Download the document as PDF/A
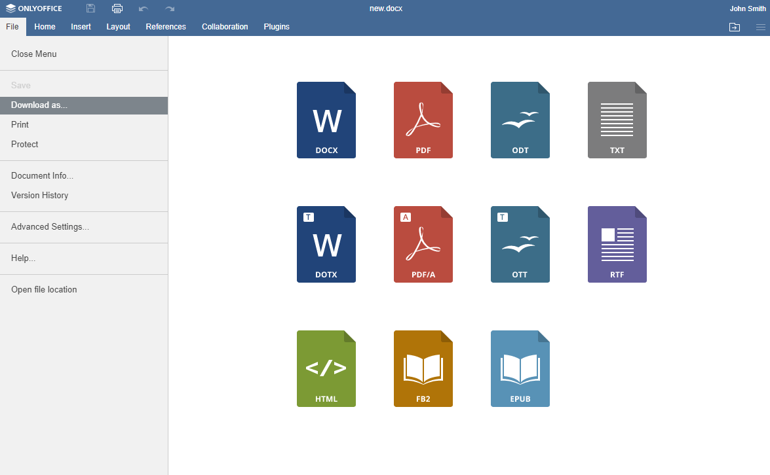Screen dimensions: 770x475 click(423, 244)
